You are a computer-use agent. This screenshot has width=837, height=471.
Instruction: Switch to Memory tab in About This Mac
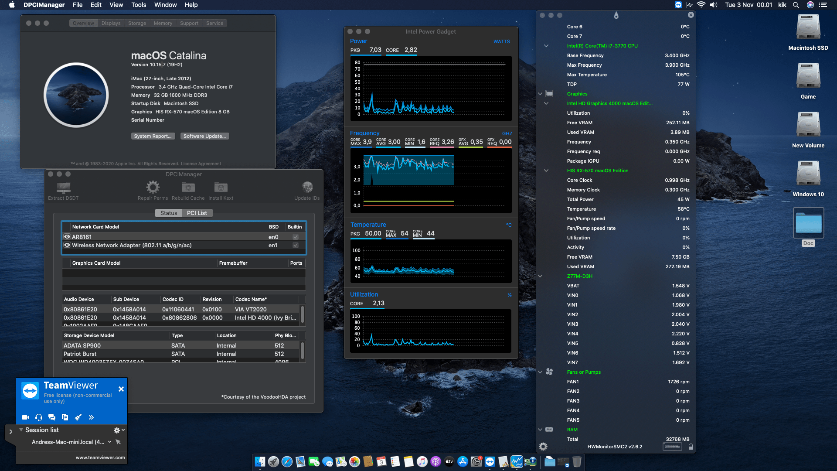[x=163, y=23]
